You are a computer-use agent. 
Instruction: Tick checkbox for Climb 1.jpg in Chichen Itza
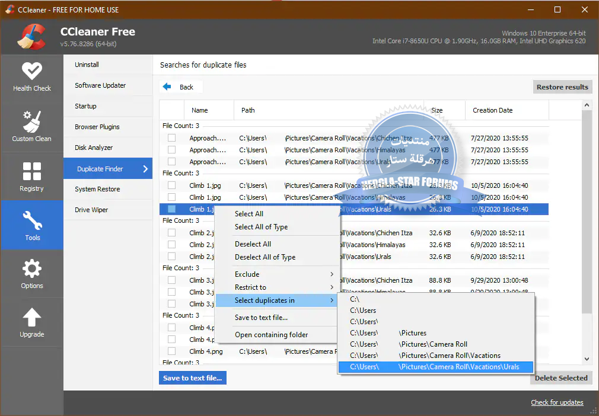click(171, 185)
